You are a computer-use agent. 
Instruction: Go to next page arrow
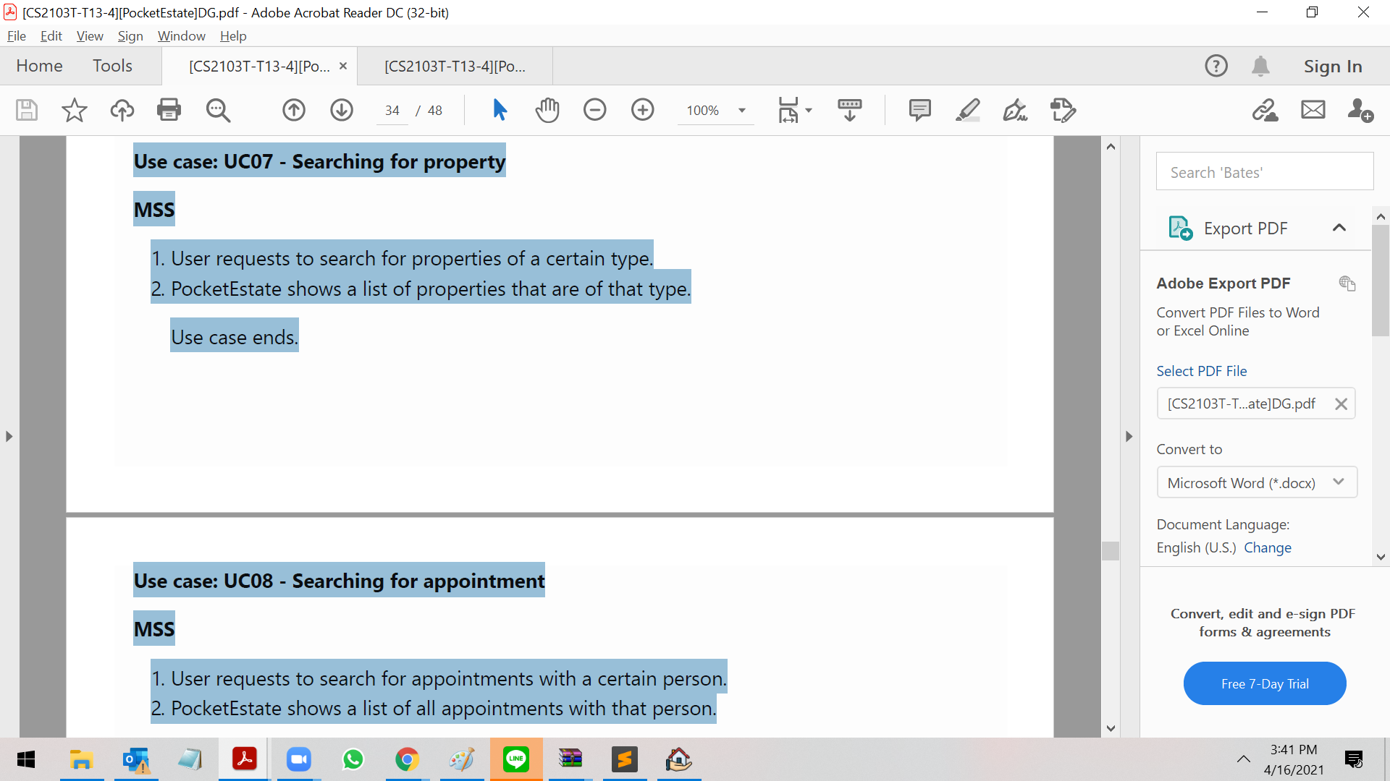[342, 110]
